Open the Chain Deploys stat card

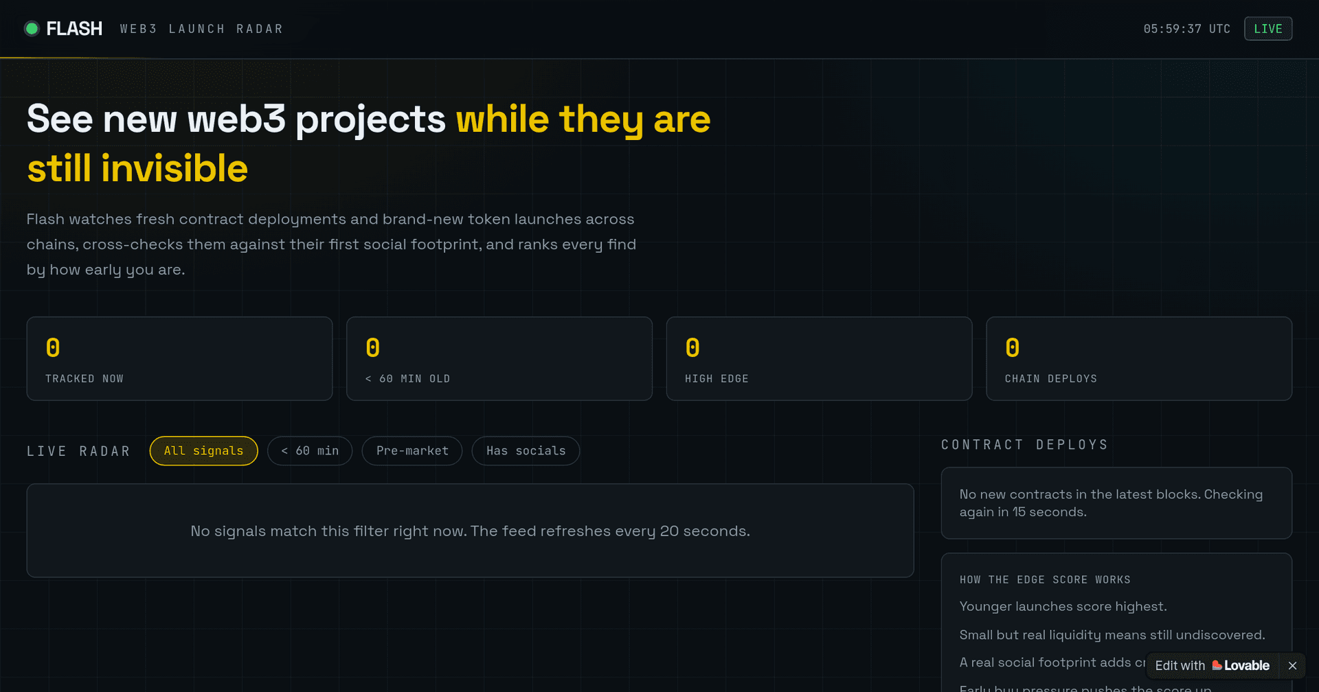(1139, 358)
